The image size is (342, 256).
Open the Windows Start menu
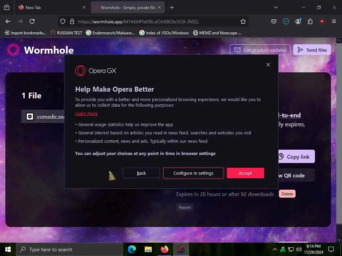pyautogui.click(x=8, y=249)
